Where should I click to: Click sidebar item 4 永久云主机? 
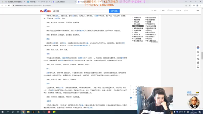(136, 24)
